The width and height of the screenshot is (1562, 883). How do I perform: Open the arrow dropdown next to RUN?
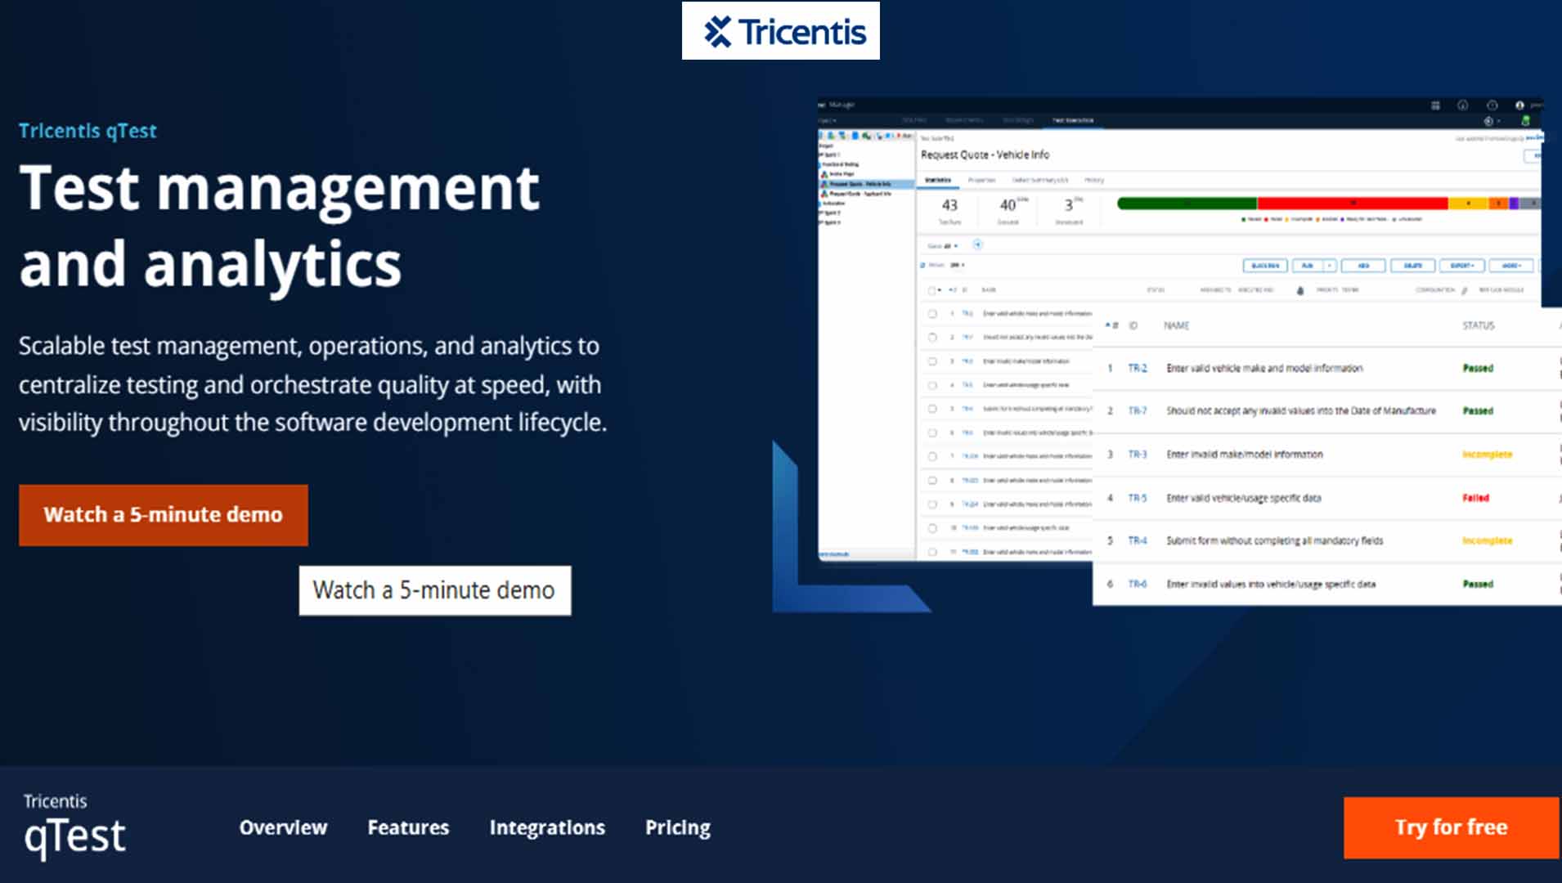[1328, 266]
